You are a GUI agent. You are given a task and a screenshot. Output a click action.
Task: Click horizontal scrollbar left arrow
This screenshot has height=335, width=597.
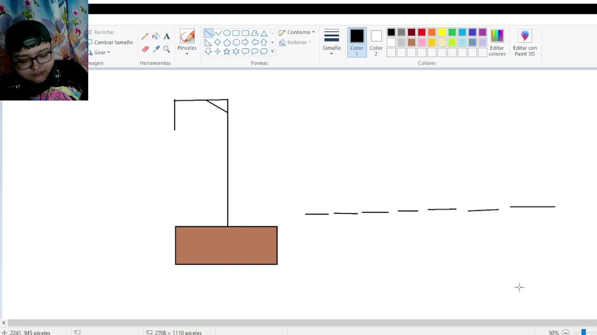4,322
